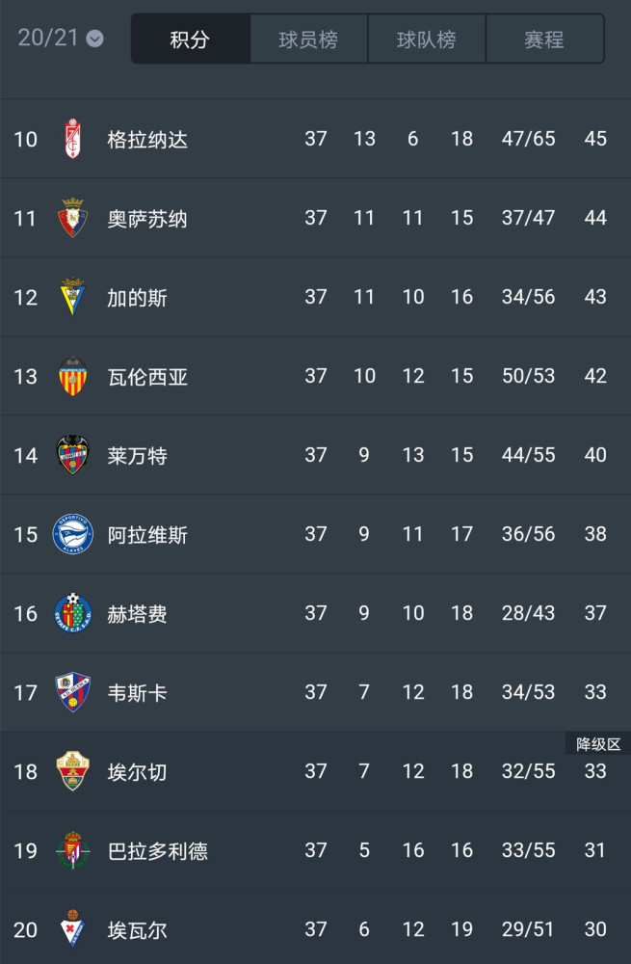Click the Elche club crest icon
Screen dimensions: 631x964
coord(72,771)
